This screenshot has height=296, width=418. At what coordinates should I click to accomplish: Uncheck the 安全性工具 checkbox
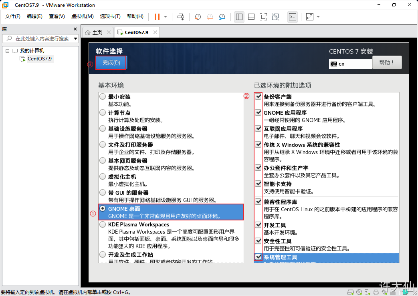(258, 241)
